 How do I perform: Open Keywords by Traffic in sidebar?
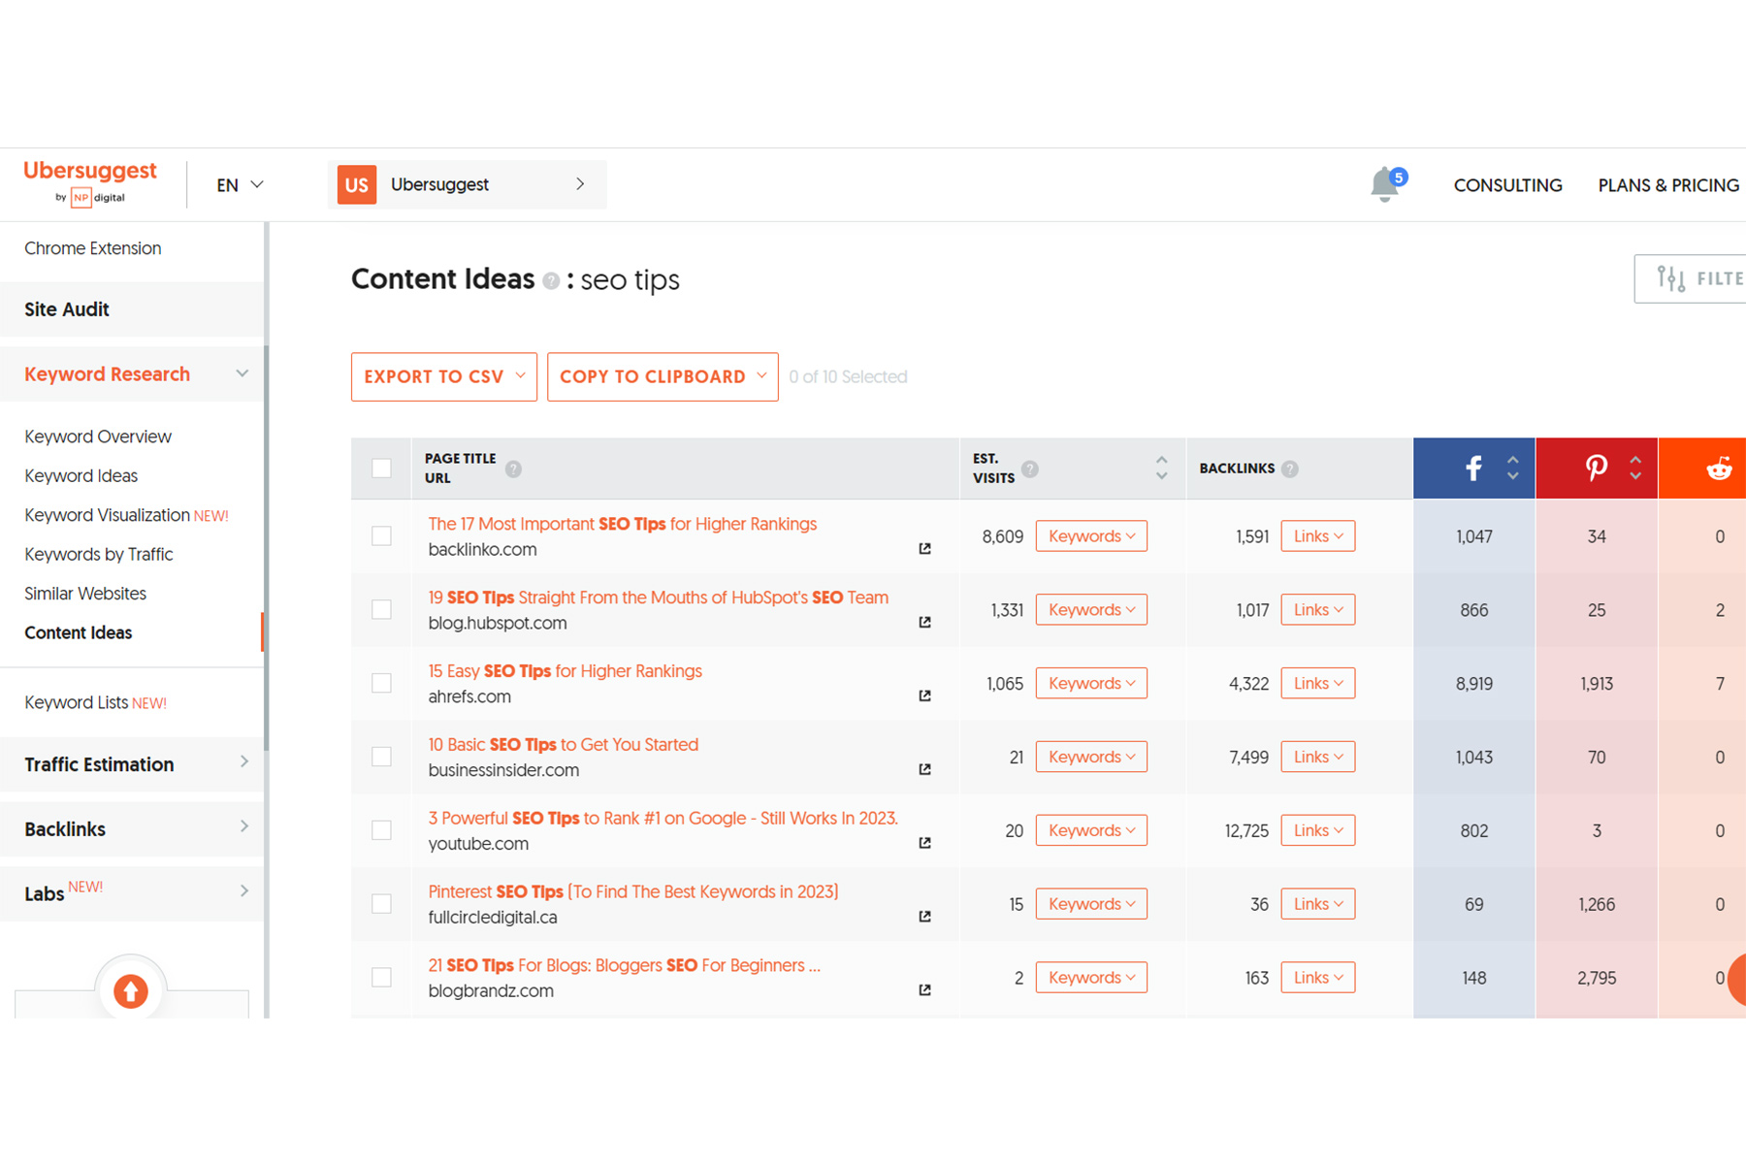pos(99,555)
